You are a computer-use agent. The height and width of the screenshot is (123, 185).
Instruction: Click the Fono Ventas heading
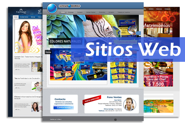[114, 97]
